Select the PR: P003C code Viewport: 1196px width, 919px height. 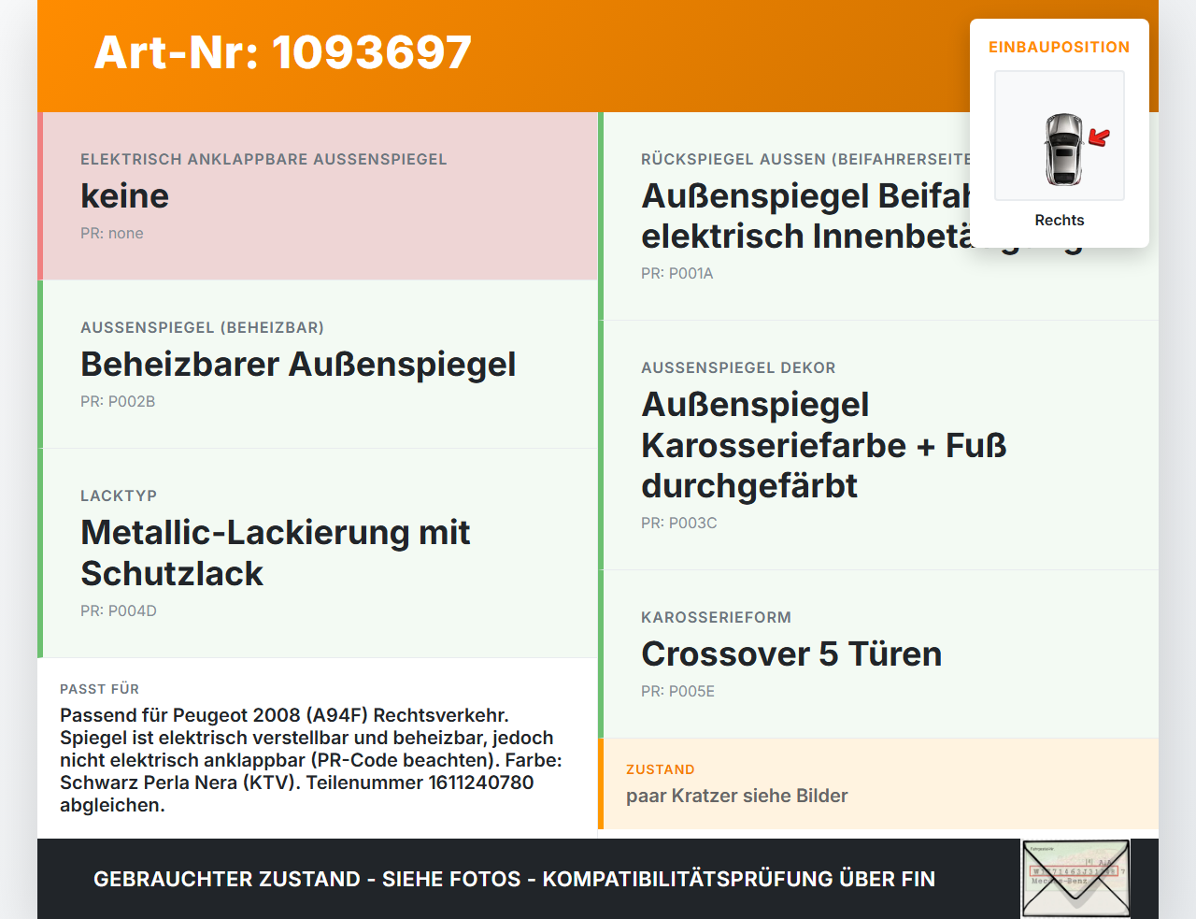(x=679, y=523)
